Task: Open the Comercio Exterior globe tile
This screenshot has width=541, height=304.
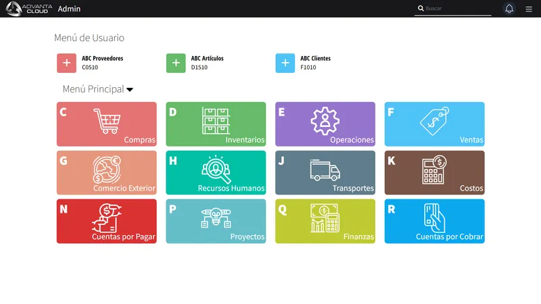Action: coord(107,173)
